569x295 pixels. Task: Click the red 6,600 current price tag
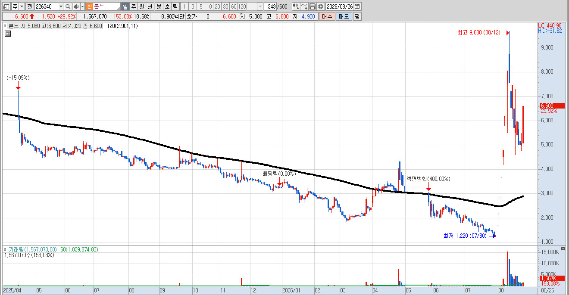(x=552, y=106)
